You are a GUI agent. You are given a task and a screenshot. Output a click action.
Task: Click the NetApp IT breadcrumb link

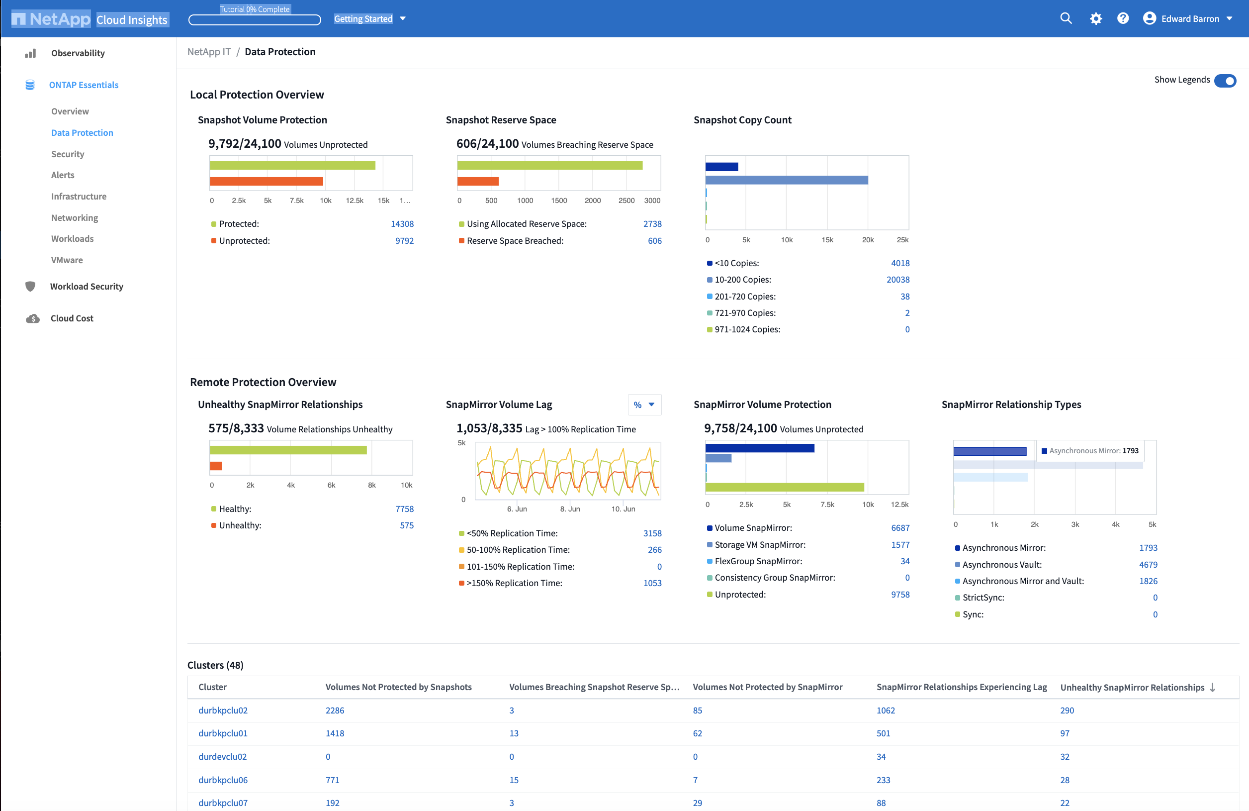coord(208,51)
